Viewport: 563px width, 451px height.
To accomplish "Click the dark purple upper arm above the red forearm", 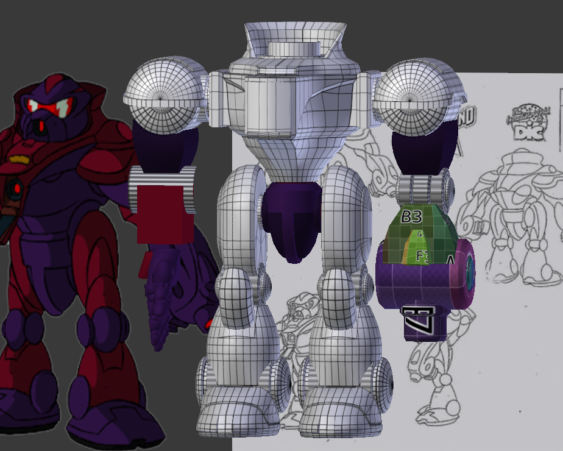I will [165, 147].
